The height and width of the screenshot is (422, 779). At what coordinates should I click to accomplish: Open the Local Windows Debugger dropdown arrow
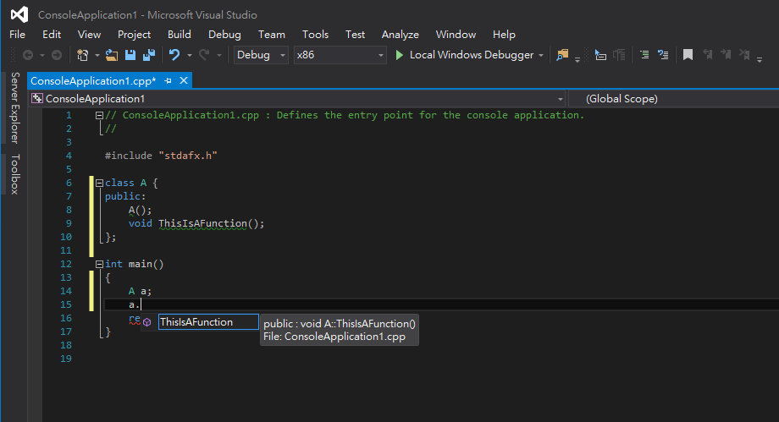click(x=541, y=55)
